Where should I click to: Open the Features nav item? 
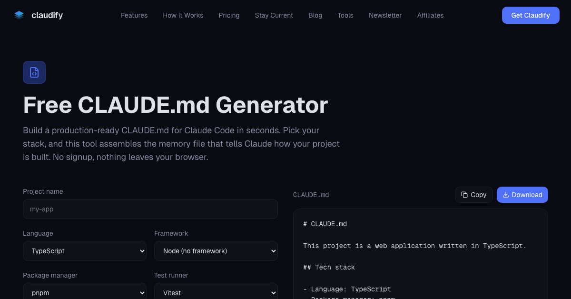coord(134,15)
